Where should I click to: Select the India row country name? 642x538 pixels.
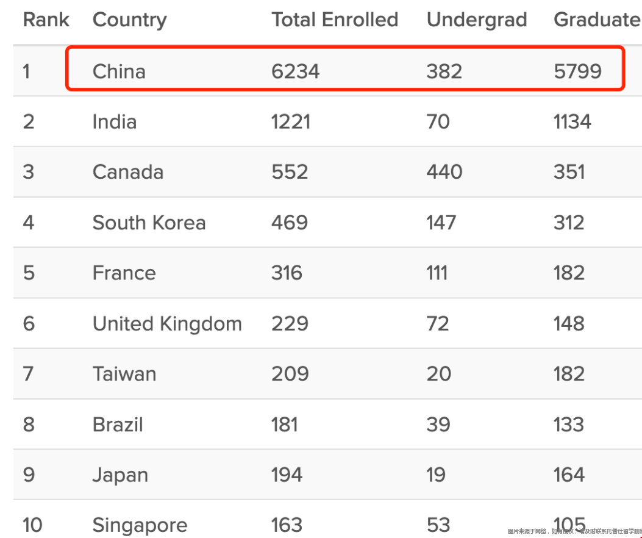pyautogui.click(x=115, y=122)
